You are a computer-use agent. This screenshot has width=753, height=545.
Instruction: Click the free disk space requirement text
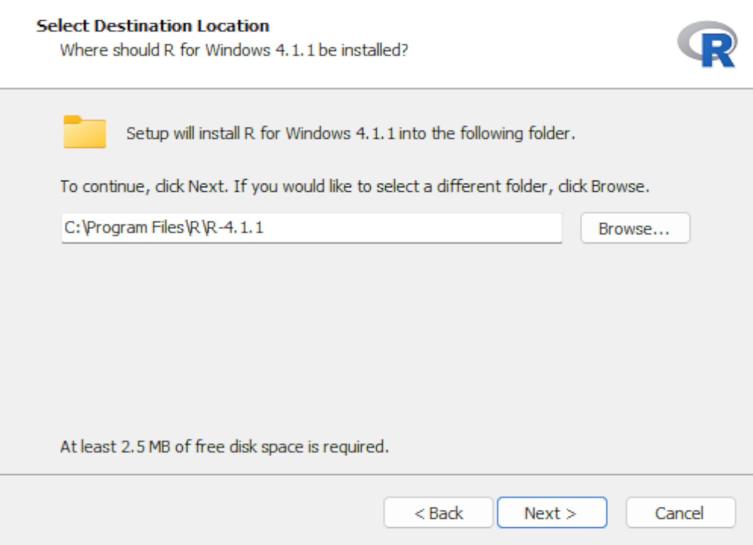coord(224,447)
